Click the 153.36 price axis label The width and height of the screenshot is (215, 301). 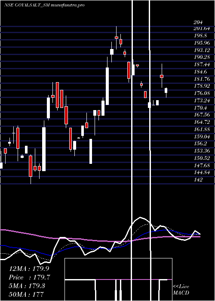click(202, 151)
